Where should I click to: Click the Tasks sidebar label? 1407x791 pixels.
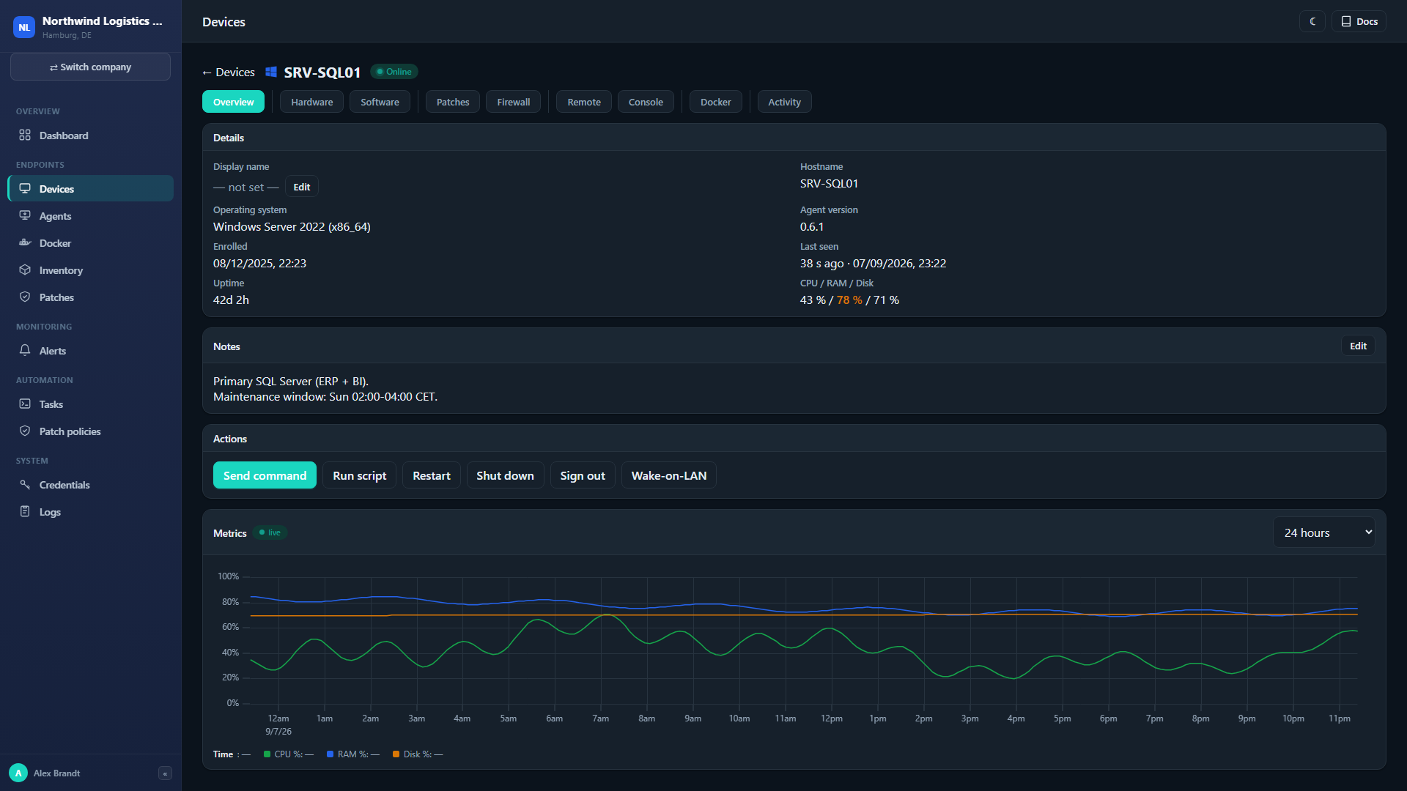(51, 404)
